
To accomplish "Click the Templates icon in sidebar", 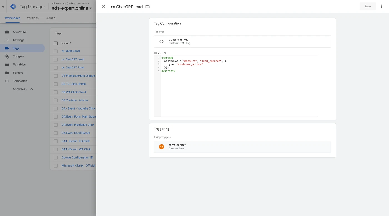I will pos(7,81).
